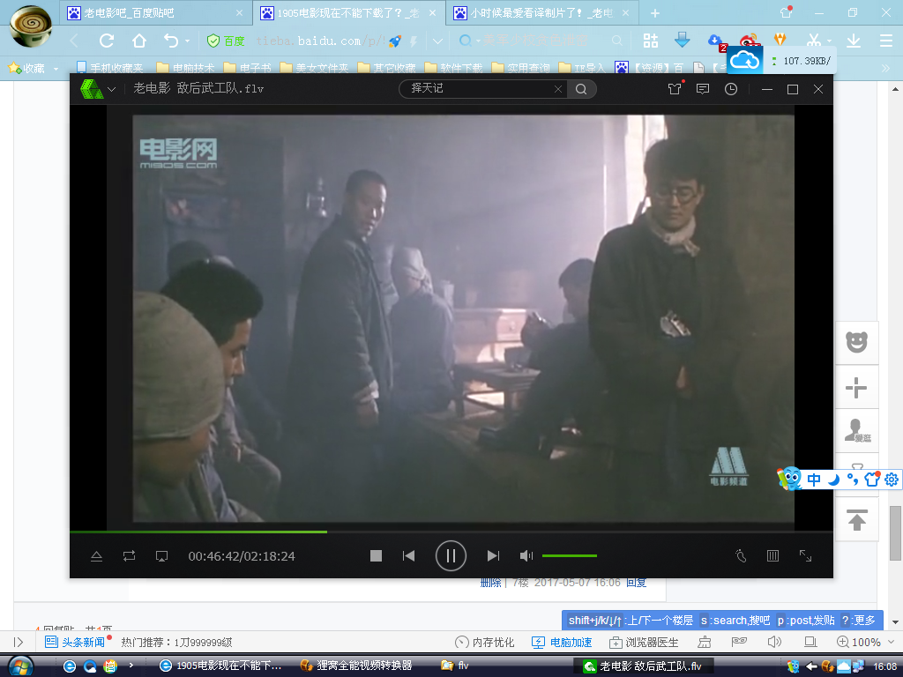Expand the address bar history dropdown
The image size is (903, 677).
tap(437, 41)
